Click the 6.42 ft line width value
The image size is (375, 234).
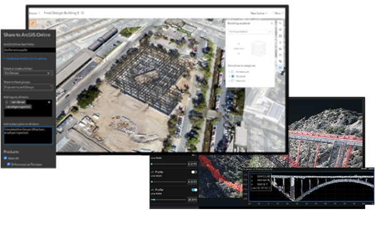pos(192,182)
